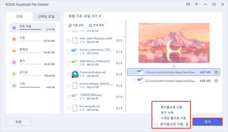Switch to the 전체 tab
The width and height of the screenshot is (228, 132).
tap(19, 17)
